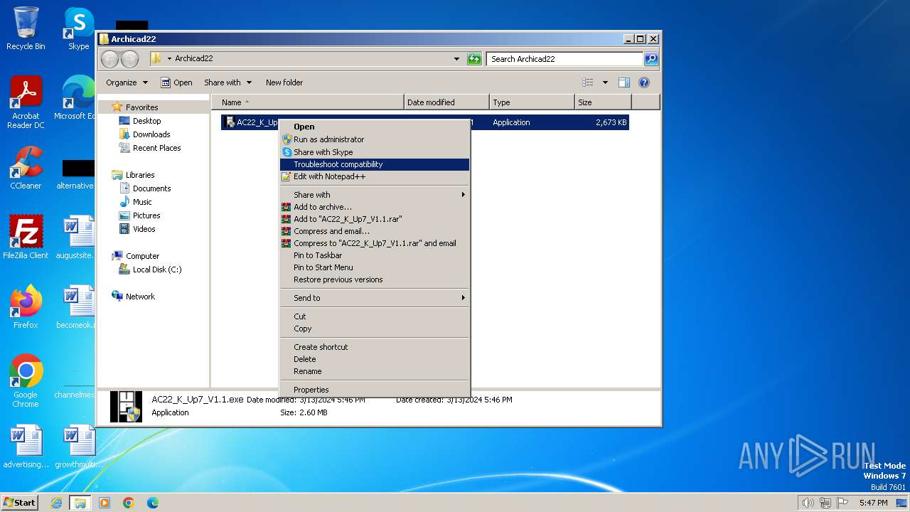Click the Explorer back arrow button
The image size is (910, 512).
pos(110,59)
